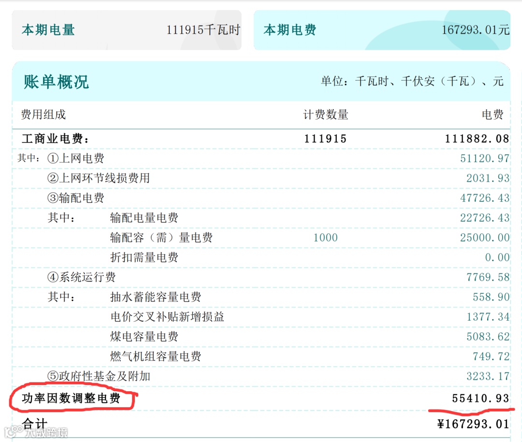The height and width of the screenshot is (442, 522).
Task: Click the 111915 billing quantity cell
Action: click(325, 139)
